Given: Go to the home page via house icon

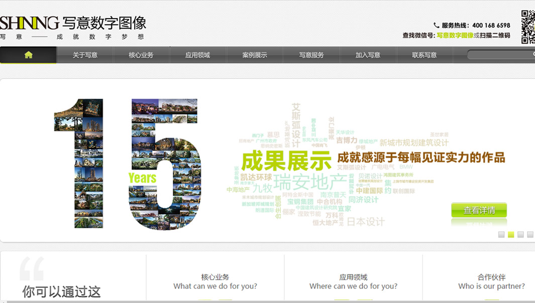Looking at the screenshot, I should point(28,55).
